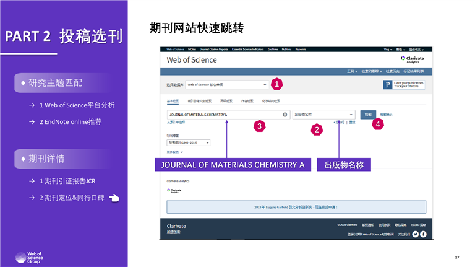
Task: Expand the more settings link below time span
Action: click(175, 152)
